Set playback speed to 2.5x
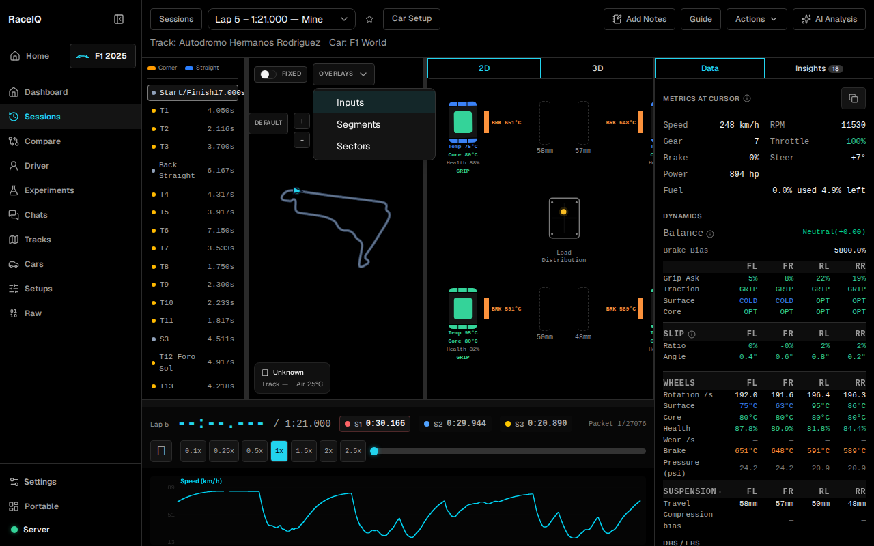 pos(353,451)
